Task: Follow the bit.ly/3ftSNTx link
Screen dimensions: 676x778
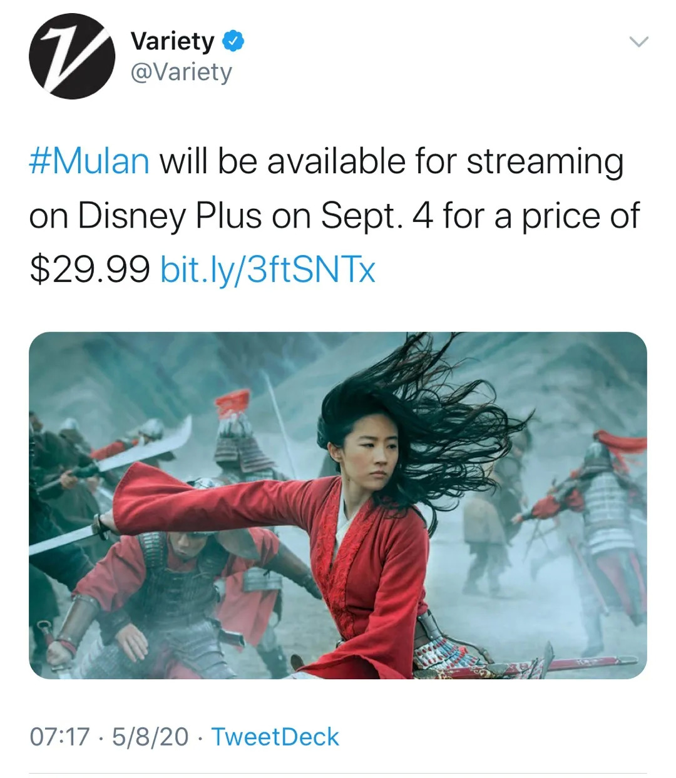Action: pos(268,270)
